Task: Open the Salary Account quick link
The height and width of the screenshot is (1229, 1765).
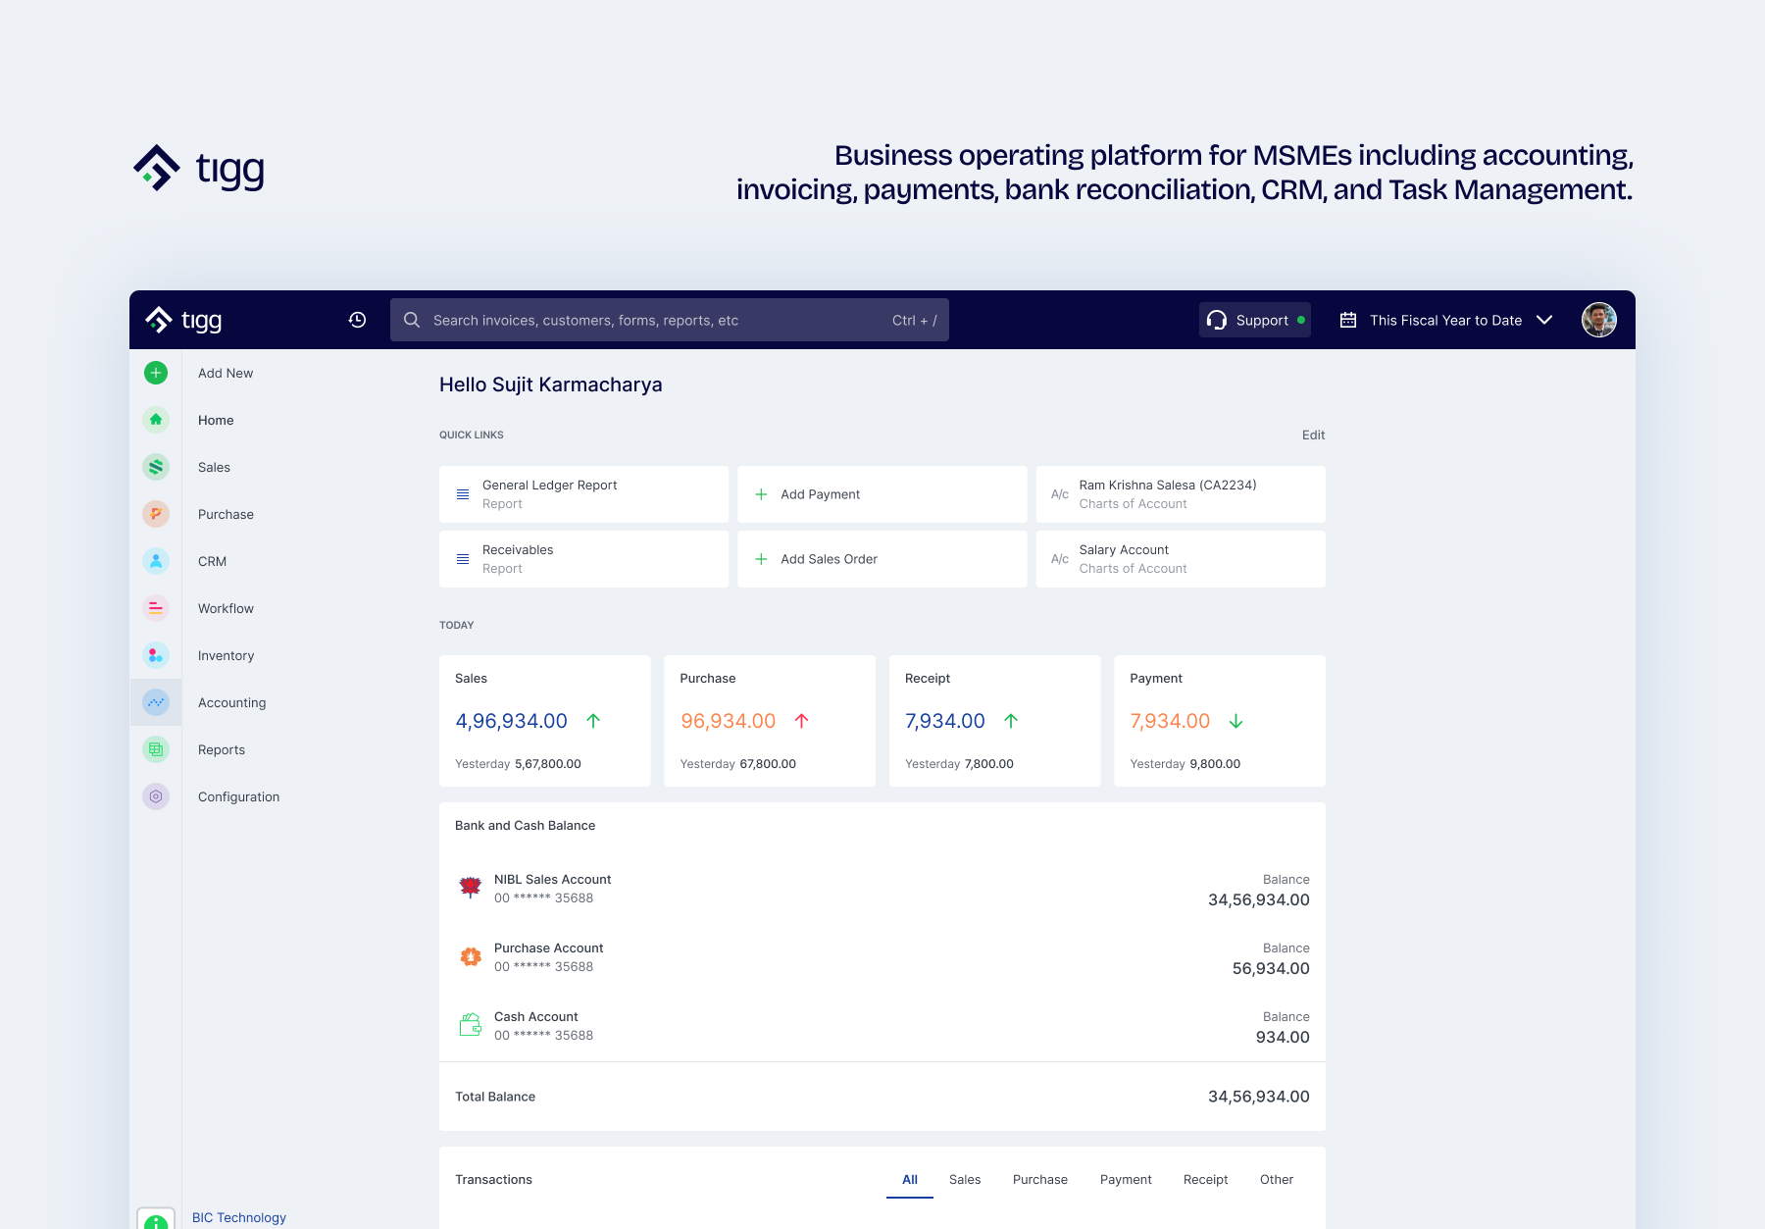Action: click(1181, 559)
